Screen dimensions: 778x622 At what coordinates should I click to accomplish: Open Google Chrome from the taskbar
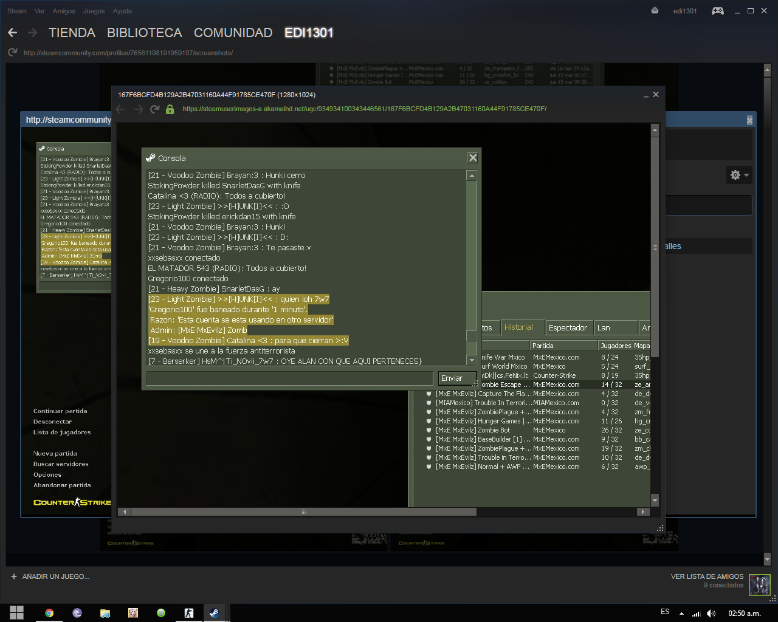pos(49,613)
